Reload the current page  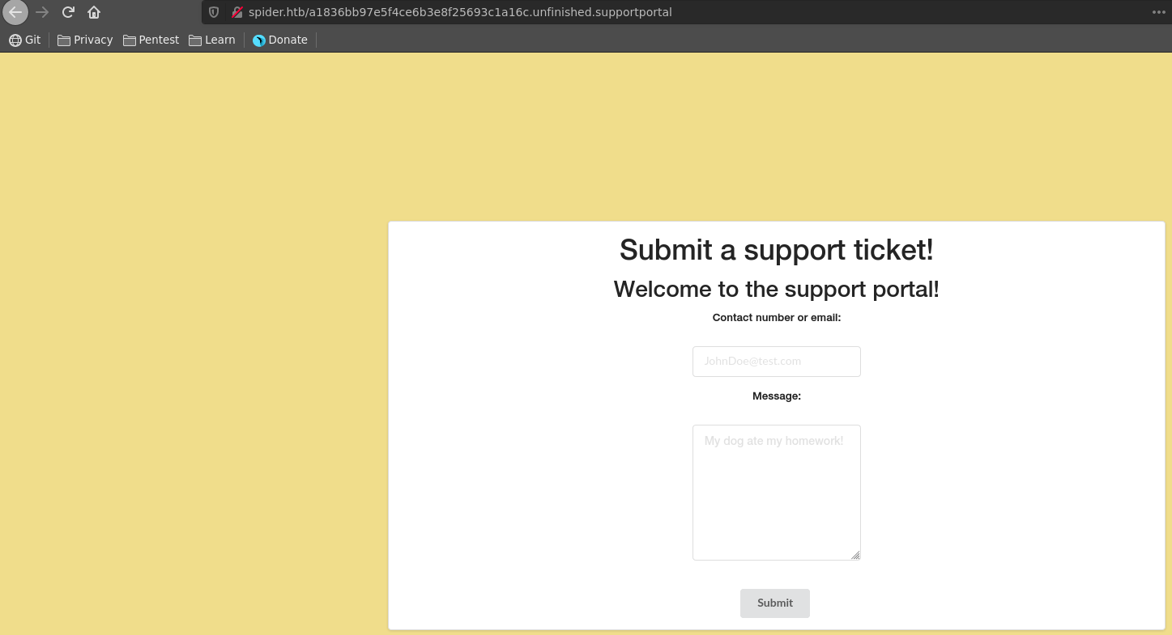click(68, 12)
